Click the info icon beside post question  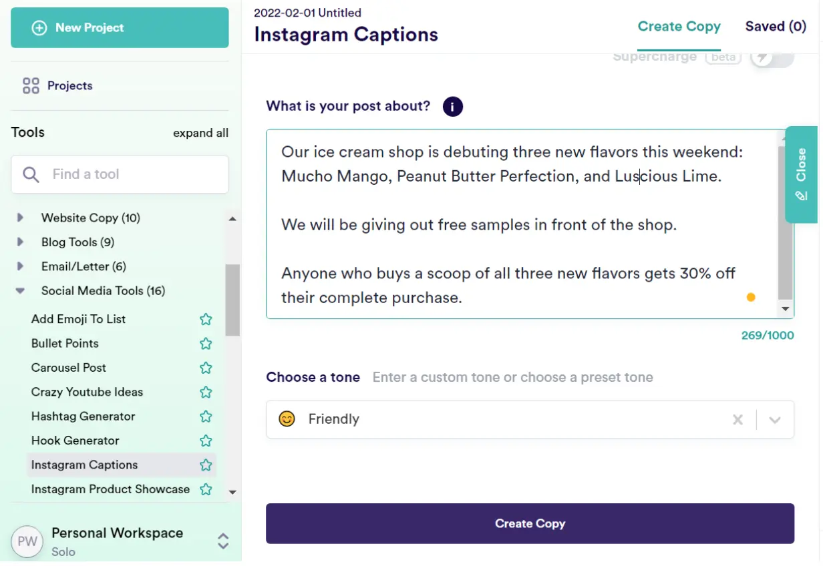click(452, 107)
